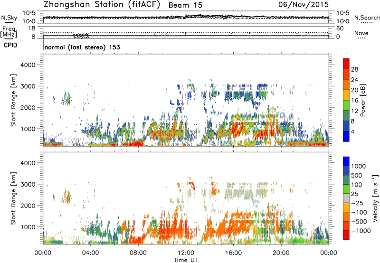Viewport: 380px width, 263px height.
Task: Click the -1000 velocity colorbar tick label
Action: point(361,231)
